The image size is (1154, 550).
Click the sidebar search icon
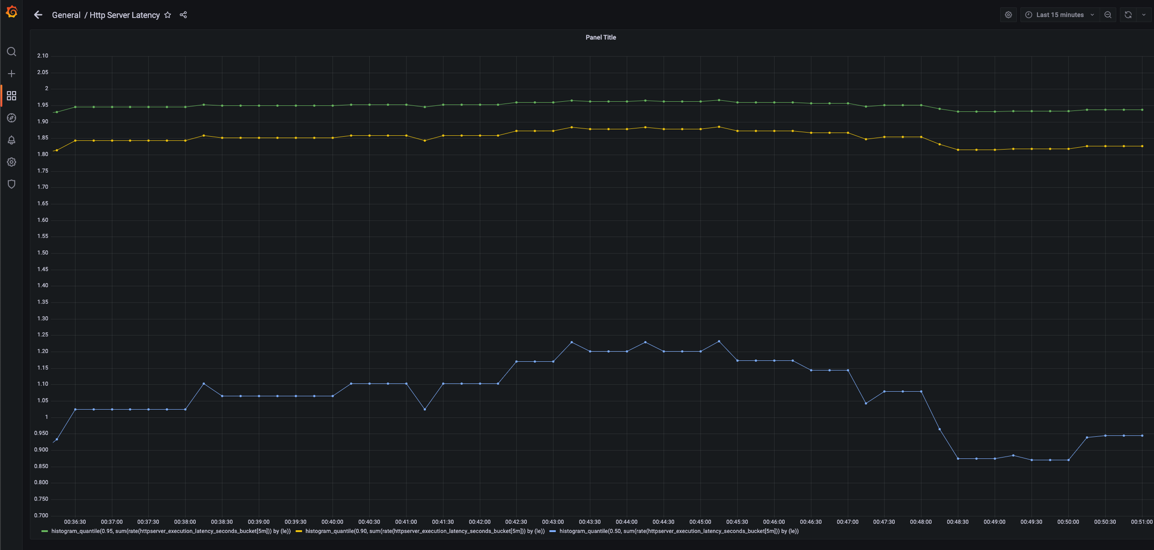pos(12,52)
